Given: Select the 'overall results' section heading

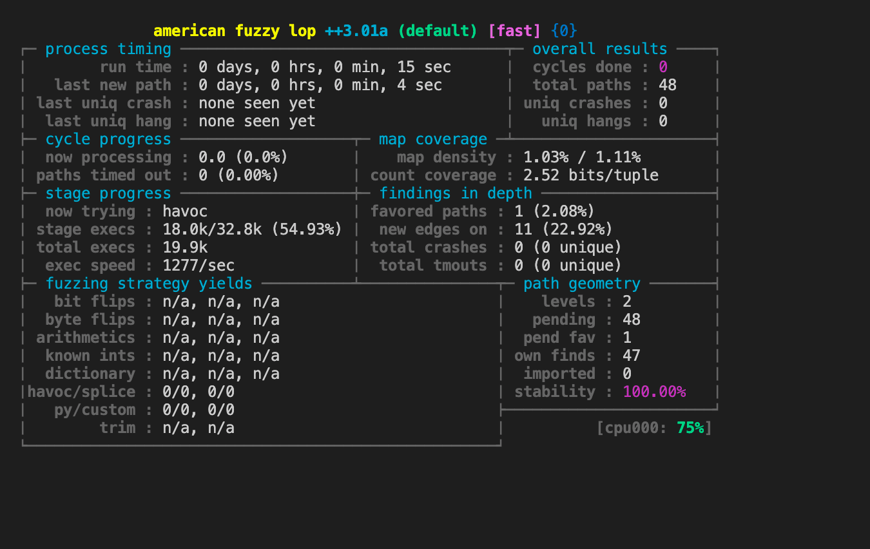Looking at the screenshot, I should click(600, 49).
